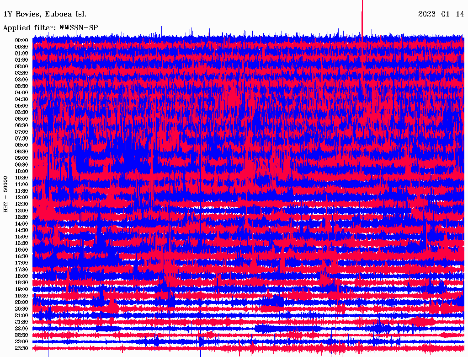Select the 18:30 time row label

[x=21, y=282]
